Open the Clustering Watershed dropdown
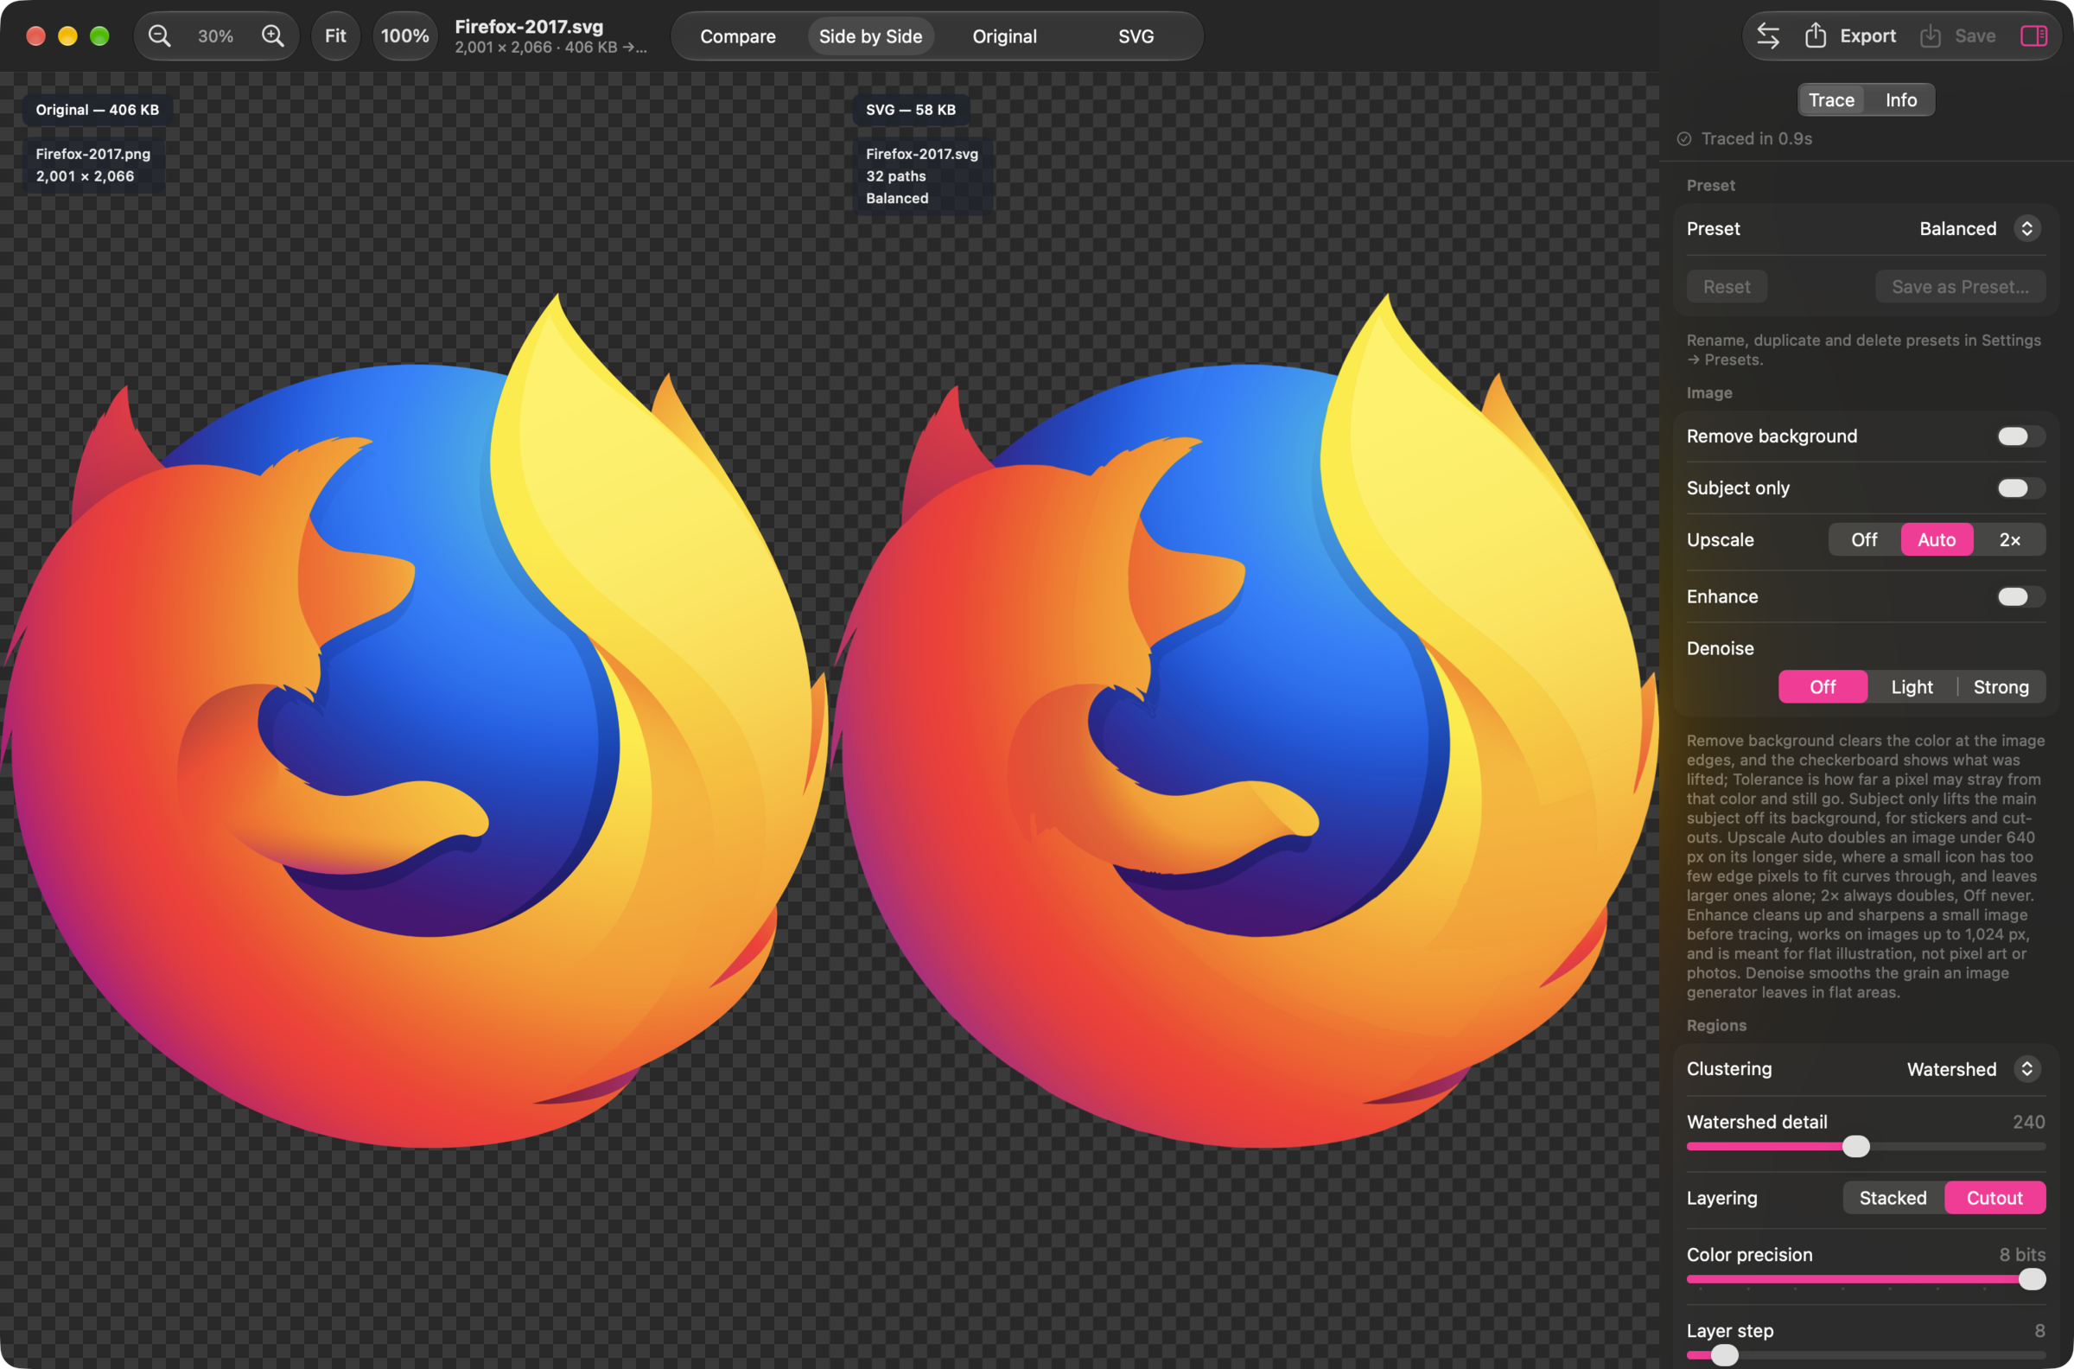Viewport: 2074px width, 1369px height. click(x=1973, y=1068)
